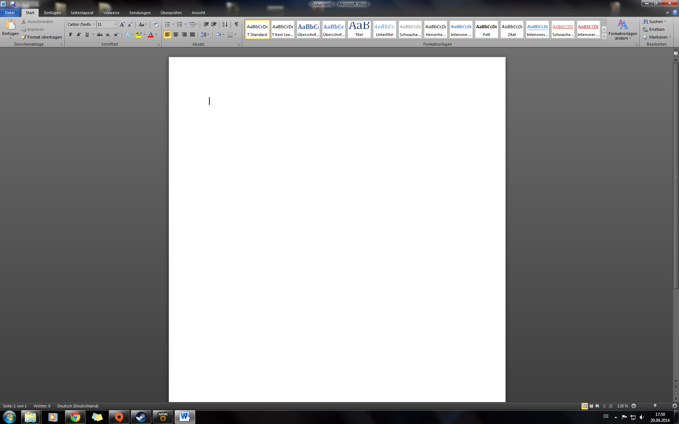
Task: Click the numbered list icon
Action: click(x=180, y=24)
